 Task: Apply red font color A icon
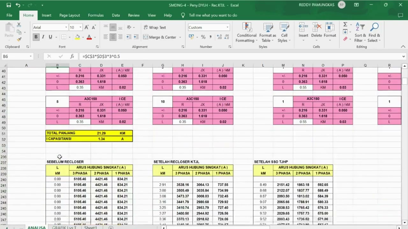[x=89, y=37]
